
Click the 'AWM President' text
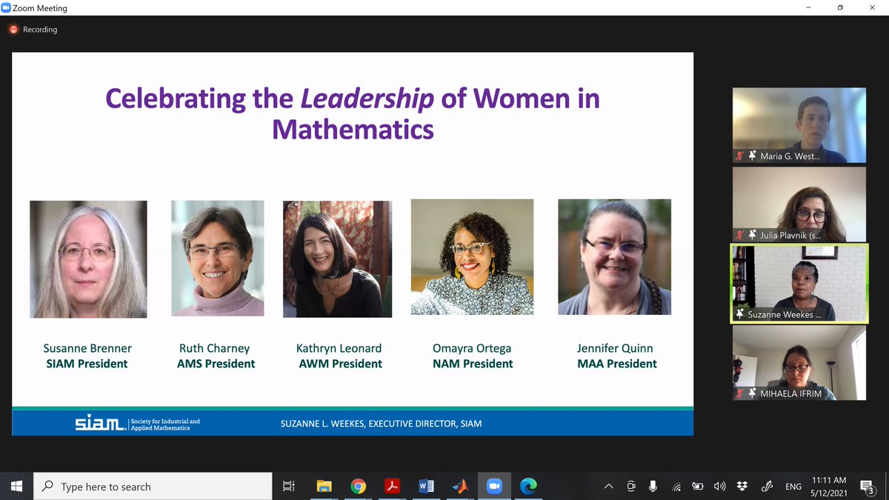click(341, 364)
